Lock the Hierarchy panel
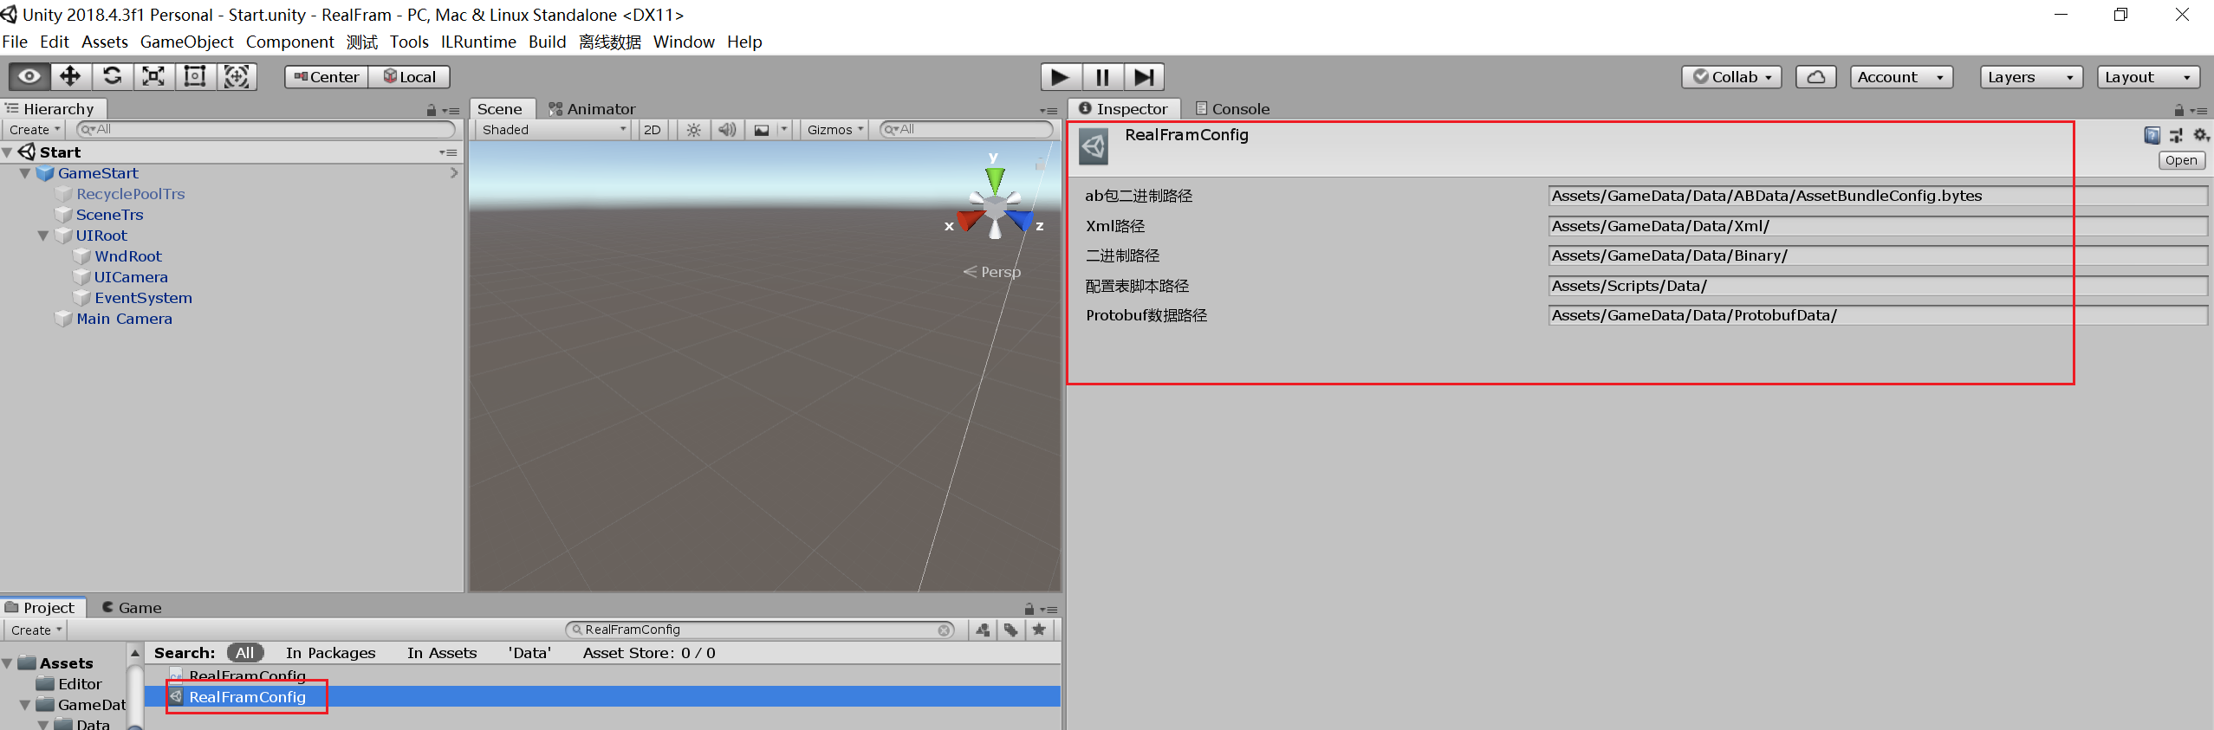Image resolution: width=2214 pixels, height=730 pixels. click(432, 110)
